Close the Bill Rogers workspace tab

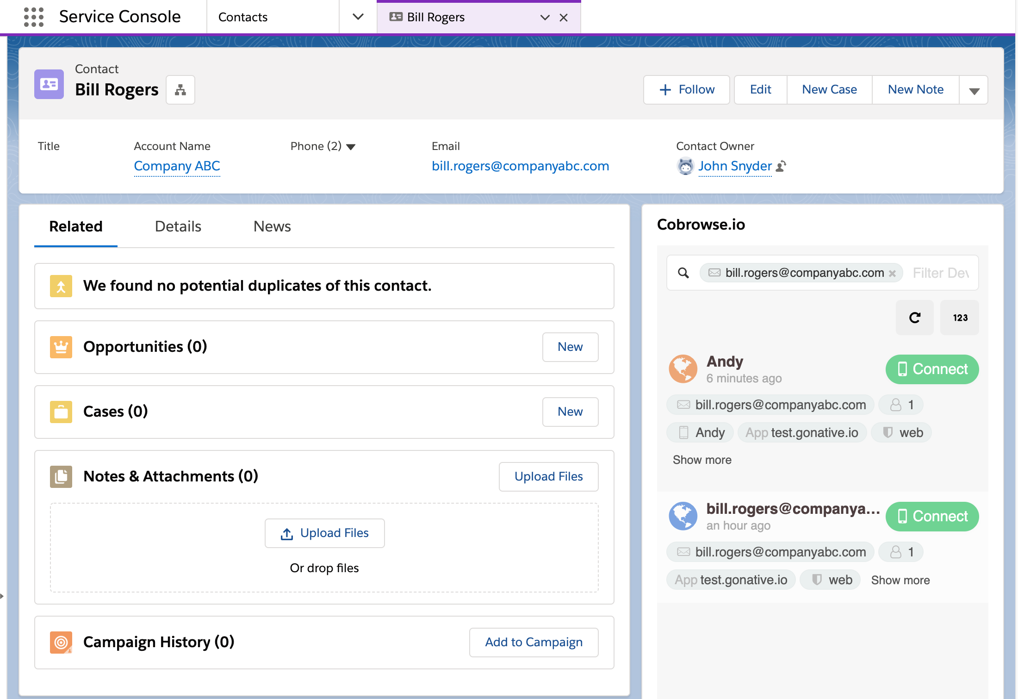pyautogui.click(x=564, y=18)
